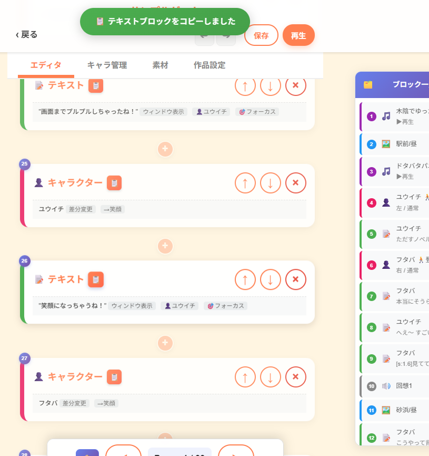The image size is (429, 456).
Task: Open the 作品設定 tab
Action: (x=209, y=65)
